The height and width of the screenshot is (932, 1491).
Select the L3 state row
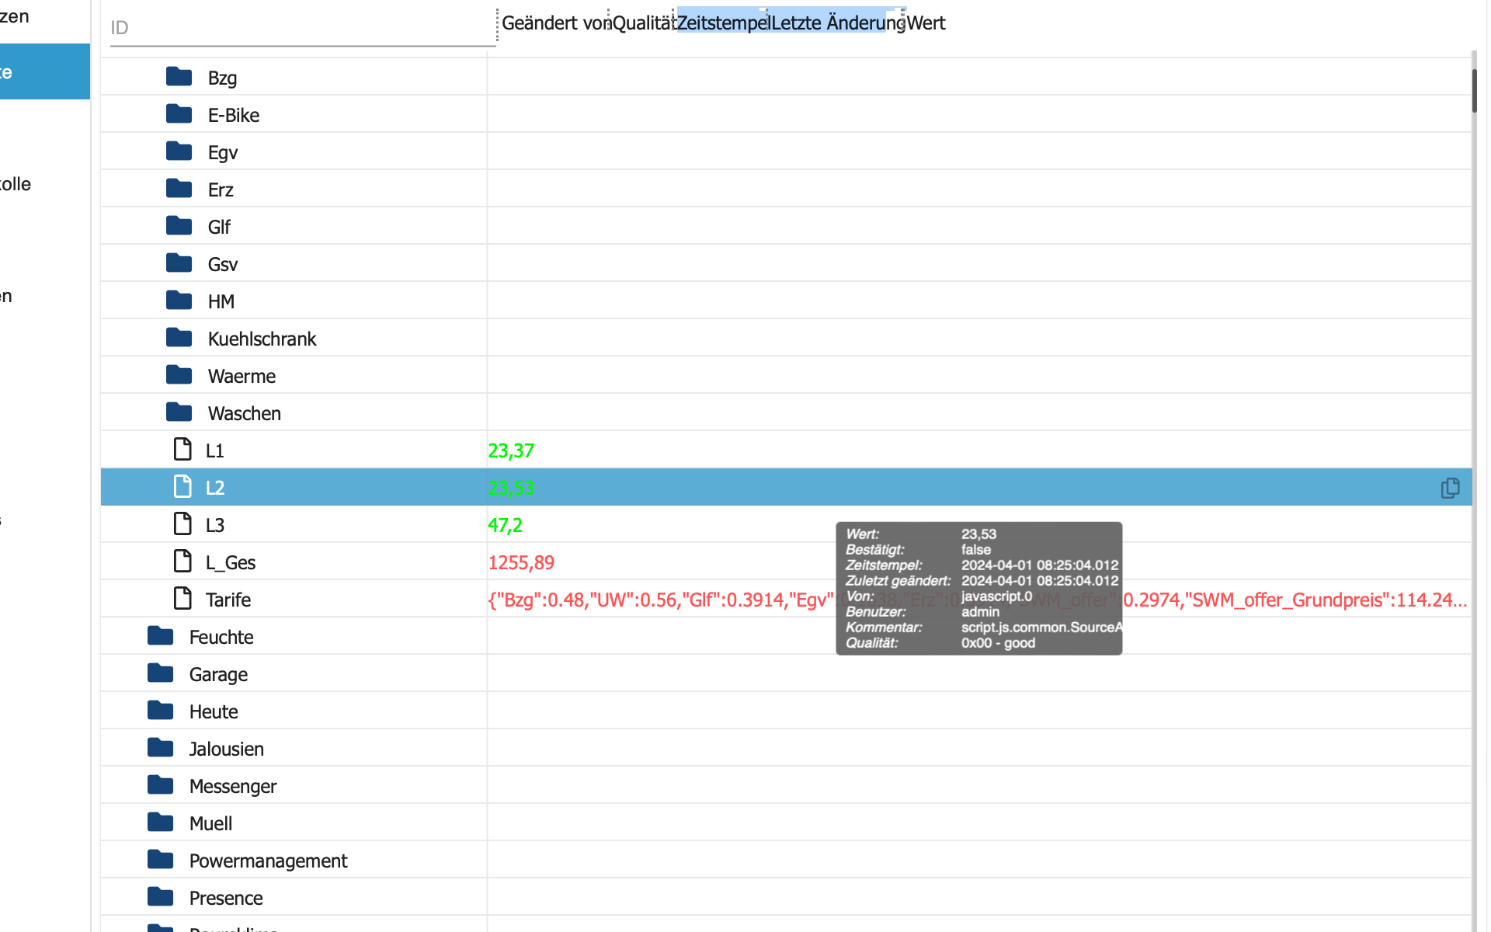point(215,525)
